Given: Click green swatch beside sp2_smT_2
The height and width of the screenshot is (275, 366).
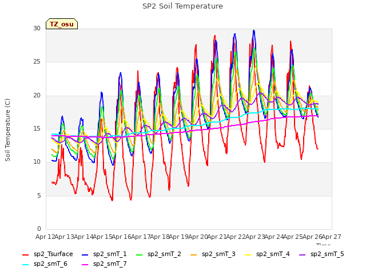Looking at the screenshot, I should (140, 254).
